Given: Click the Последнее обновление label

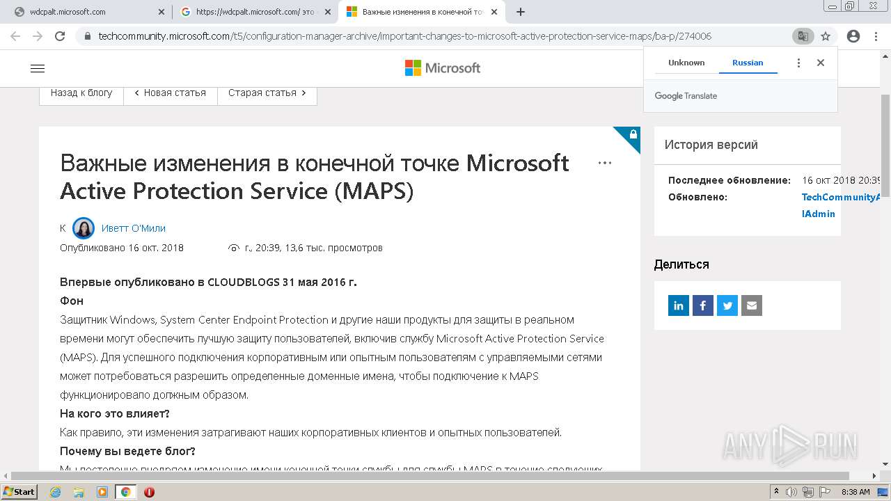Looking at the screenshot, I should 730,180.
